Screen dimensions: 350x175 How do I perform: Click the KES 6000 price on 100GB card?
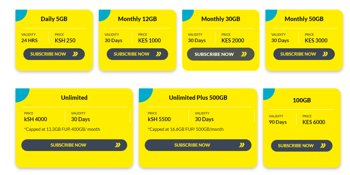pyautogui.click(x=314, y=122)
